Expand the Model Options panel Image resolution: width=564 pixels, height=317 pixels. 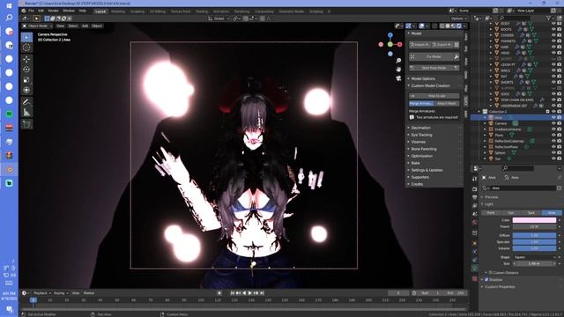(x=423, y=78)
